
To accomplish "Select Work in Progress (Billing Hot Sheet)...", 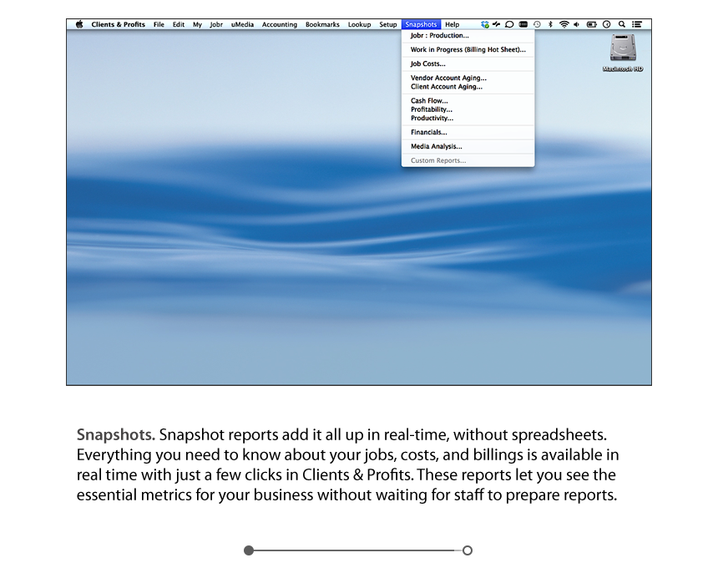I will point(468,50).
